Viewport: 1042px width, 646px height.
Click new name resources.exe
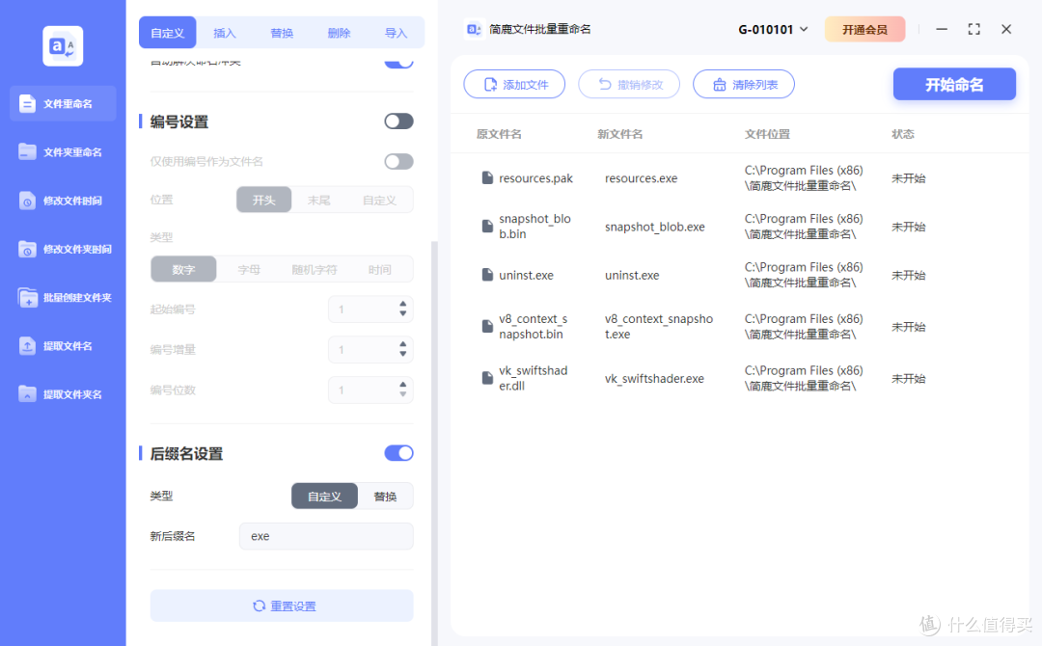[x=642, y=178]
